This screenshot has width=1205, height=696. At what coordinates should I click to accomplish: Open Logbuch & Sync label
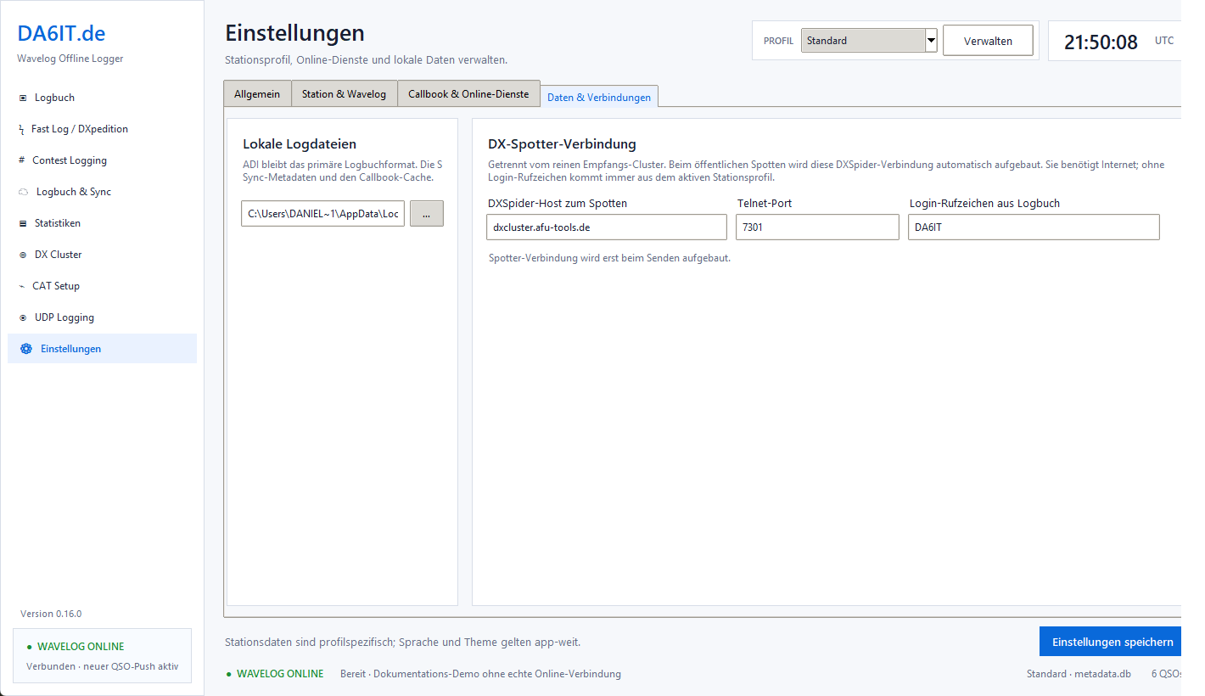click(74, 192)
